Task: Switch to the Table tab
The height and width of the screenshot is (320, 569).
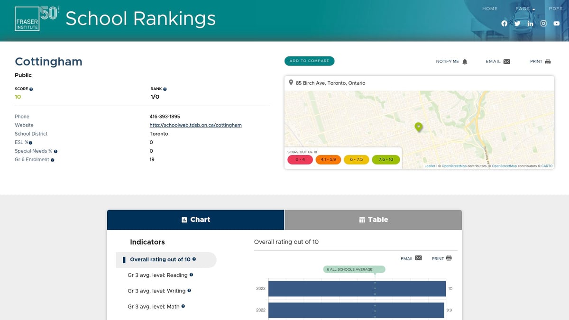Action: coord(373,219)
